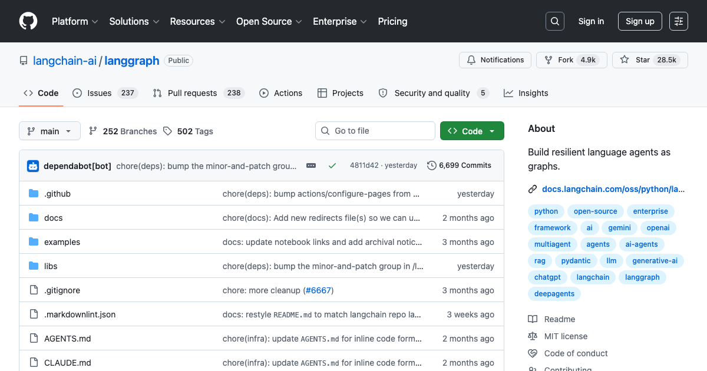The width and height of the screenshot is (707, 371).
Task: Select the Pricing menu item
Action: 392,21
